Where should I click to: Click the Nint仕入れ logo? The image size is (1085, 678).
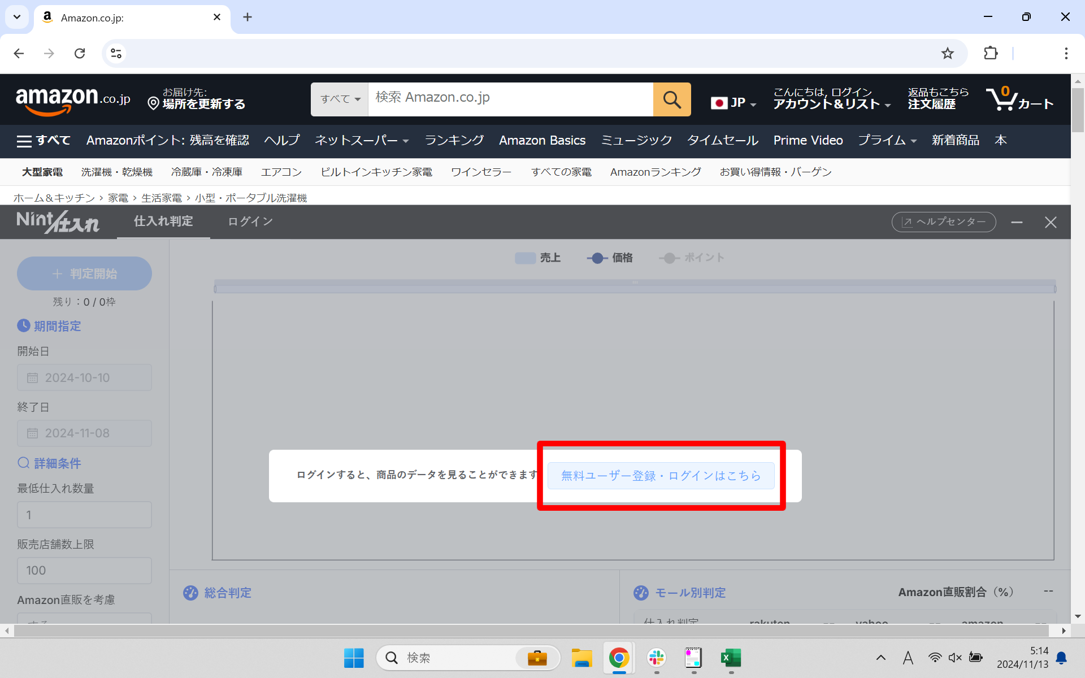pyautogui.click(x=58, y=221)
